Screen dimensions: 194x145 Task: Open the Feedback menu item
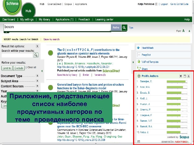(x=84, y=20)
